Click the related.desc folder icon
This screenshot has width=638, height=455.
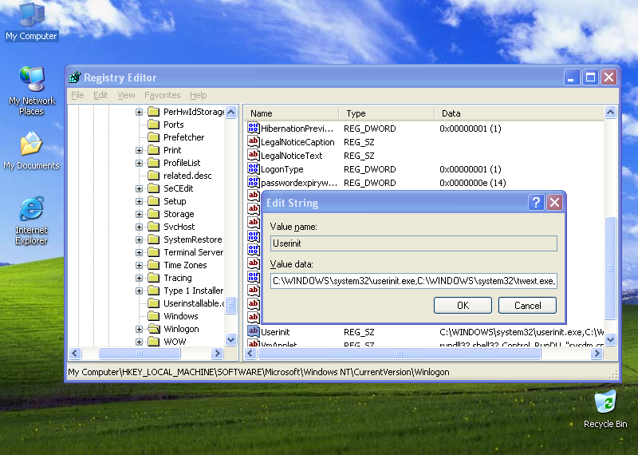pyautogui.click(x=153, y=175)
